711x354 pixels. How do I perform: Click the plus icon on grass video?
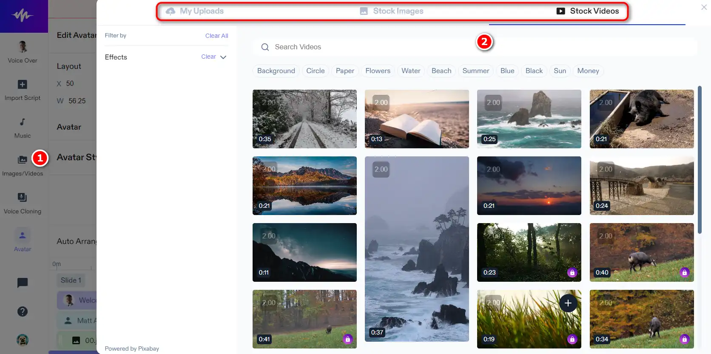pyautogui.click(x=568, y=303)
